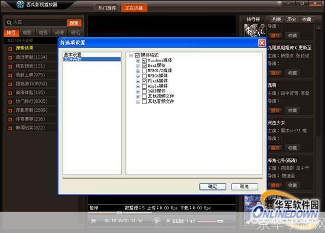Screen dimensions: 325x233
Task: Click 收藏 under 魂萌
Action: pyautogui.click(x=292, y=111)
